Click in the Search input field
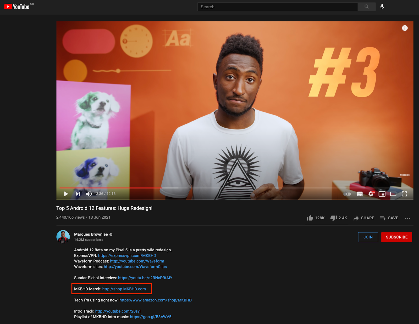The width and height of the screenshot is (419, 324). pos(278,7)
